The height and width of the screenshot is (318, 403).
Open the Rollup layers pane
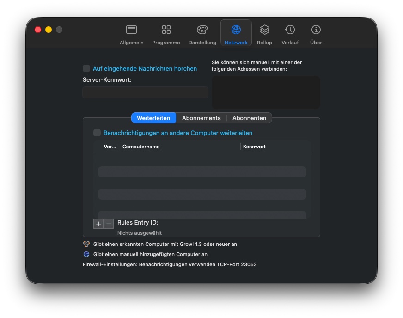click(x=264, y=35)
